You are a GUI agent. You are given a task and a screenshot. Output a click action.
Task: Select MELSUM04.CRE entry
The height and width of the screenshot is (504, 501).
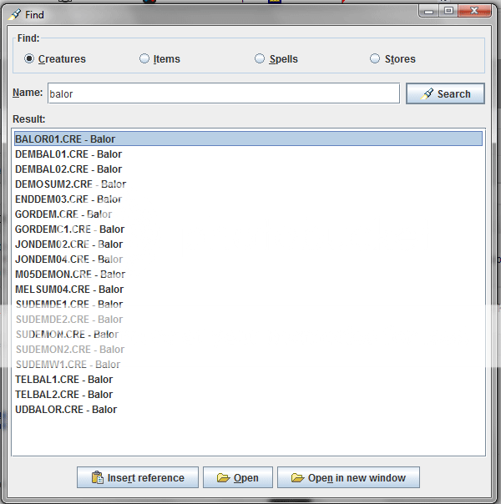point(68,290)
